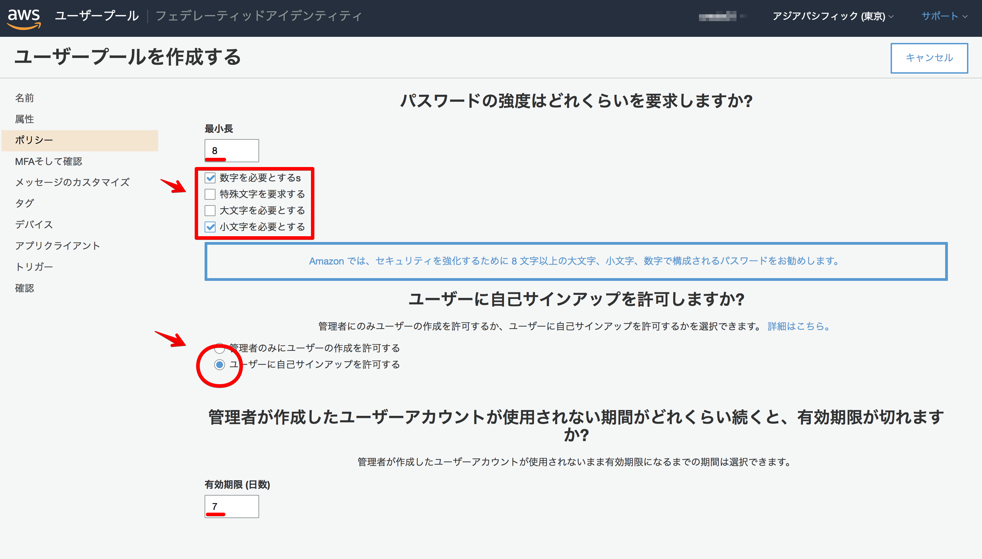982x559 pixels.
Task: Go to the 確認 step in the sidebar
Action: tap(25, 288)
